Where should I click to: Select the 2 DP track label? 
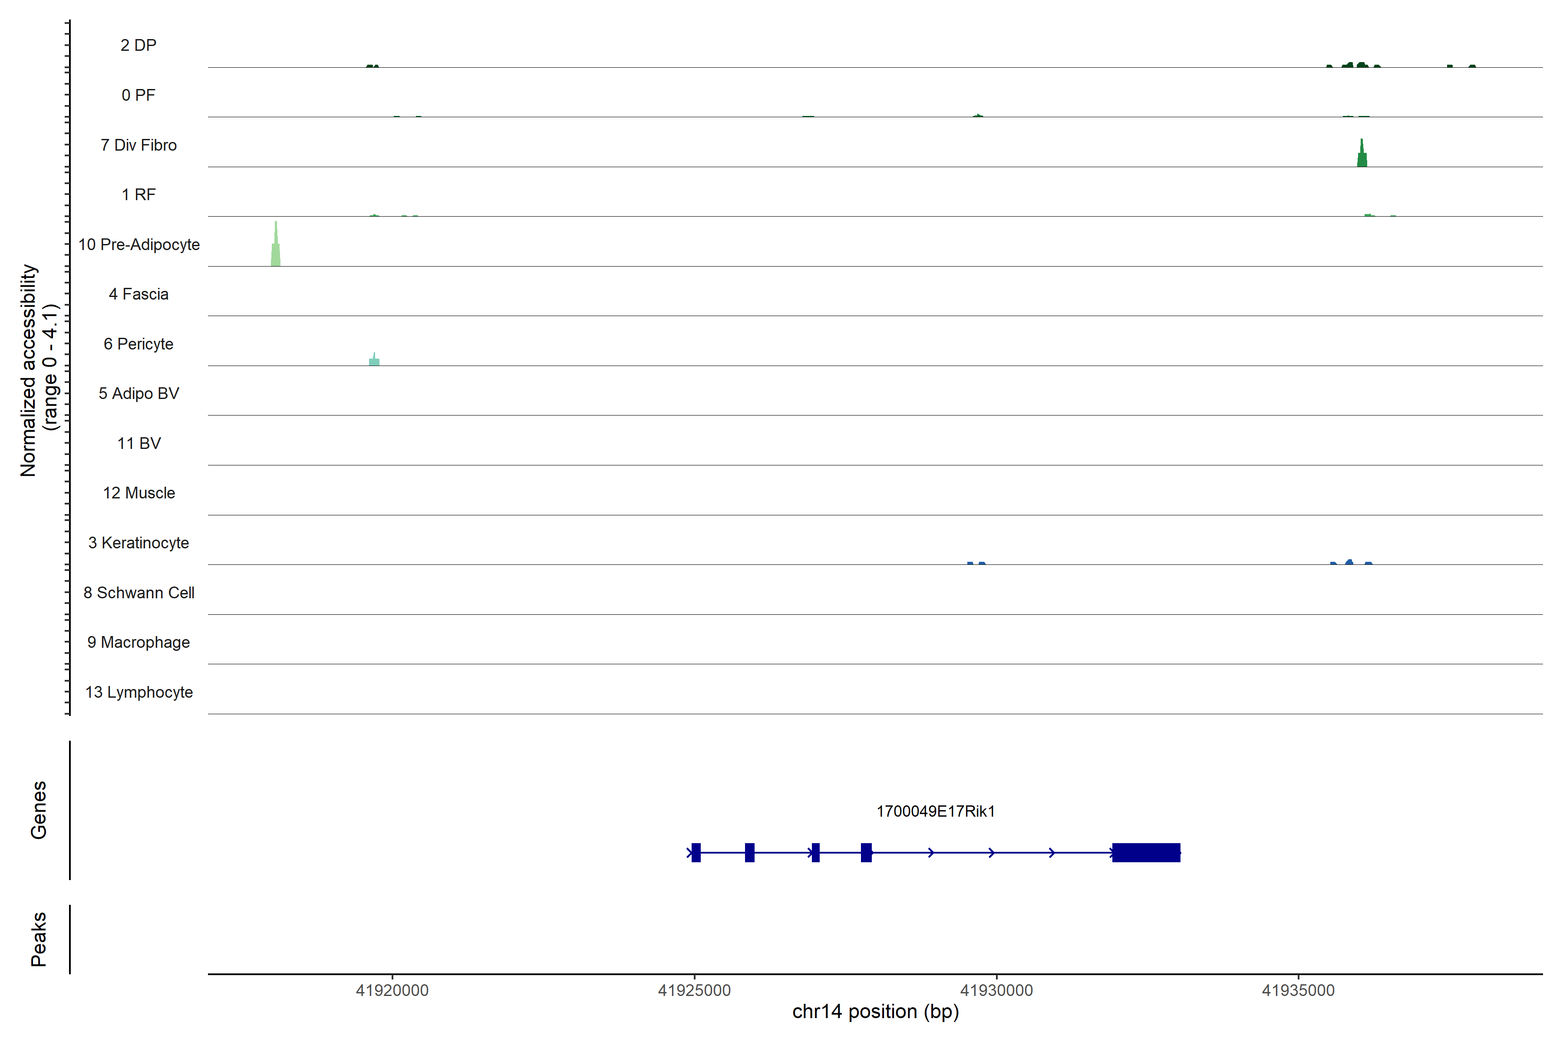138,45
